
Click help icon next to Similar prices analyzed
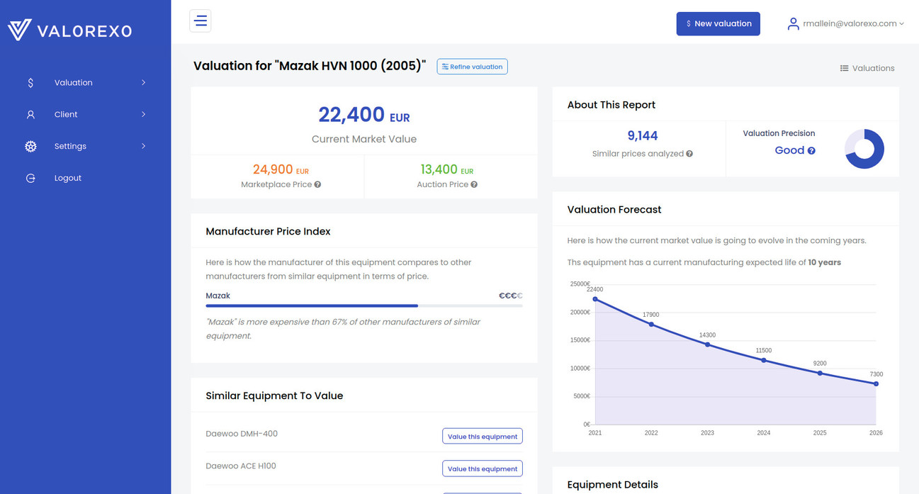(689, 154)
